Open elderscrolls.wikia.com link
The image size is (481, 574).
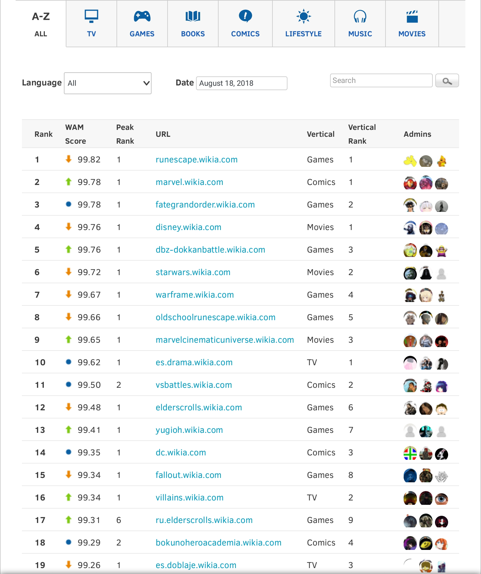(199, 407)
